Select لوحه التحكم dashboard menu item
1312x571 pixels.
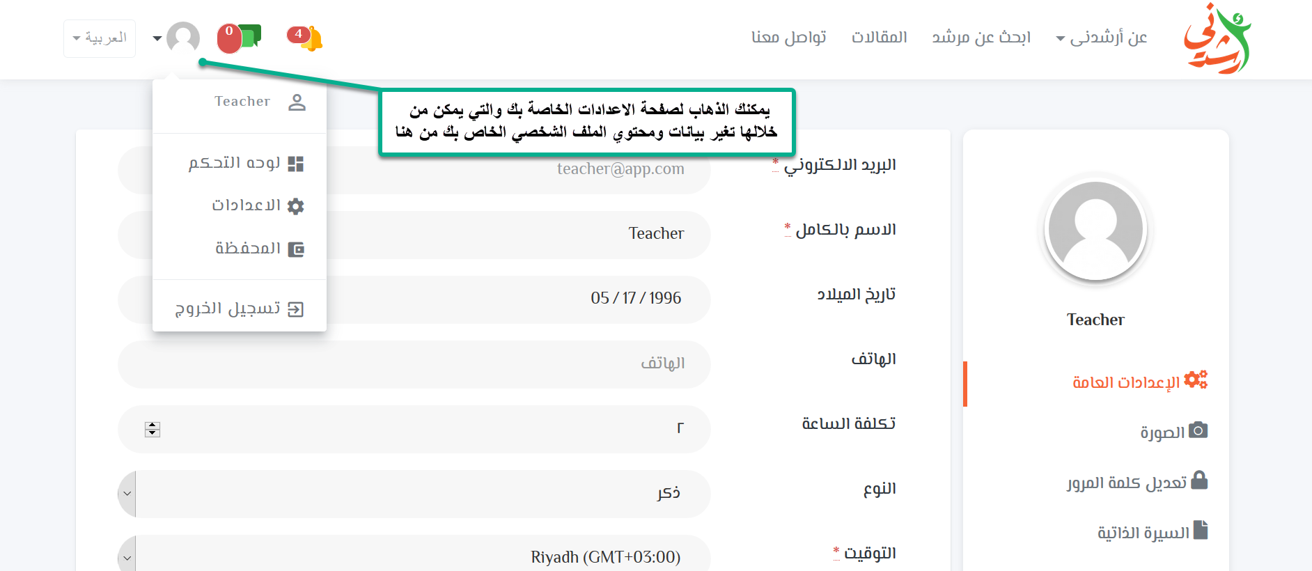coord(246,163)
